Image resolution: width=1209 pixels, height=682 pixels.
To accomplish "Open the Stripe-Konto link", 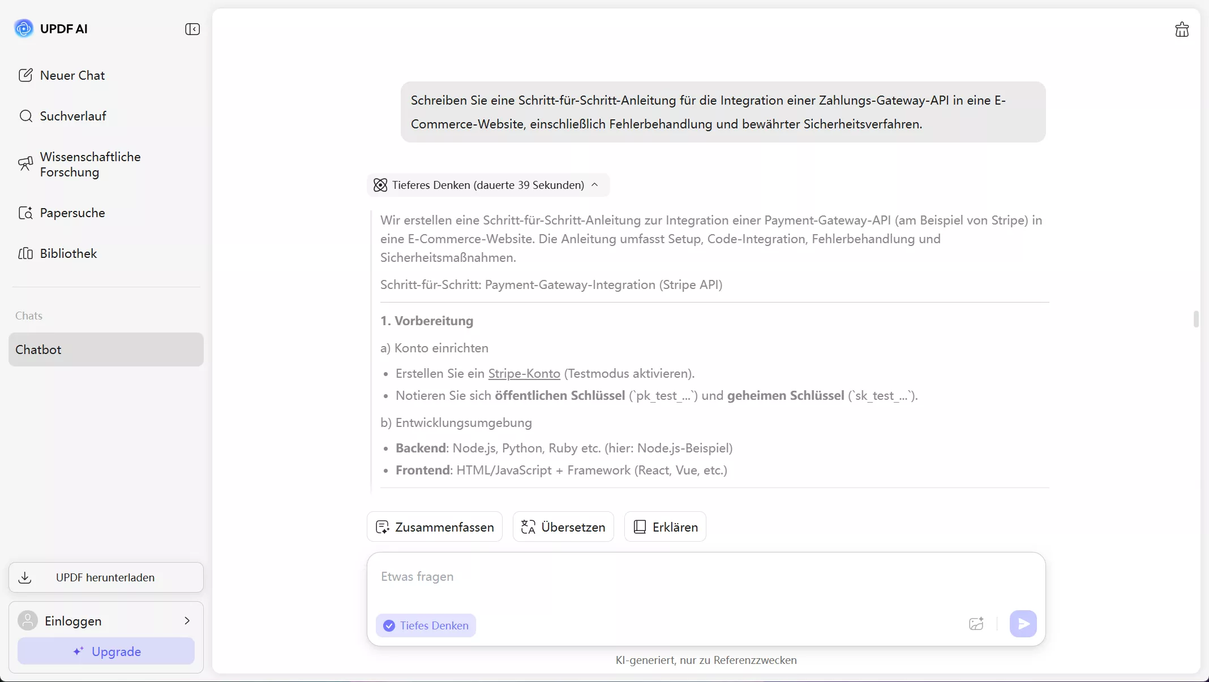I will (522, 373).
